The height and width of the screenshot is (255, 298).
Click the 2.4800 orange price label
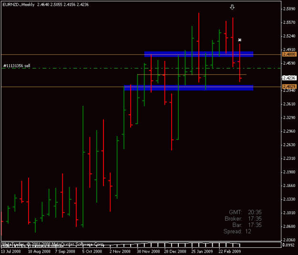coord(289,54)
